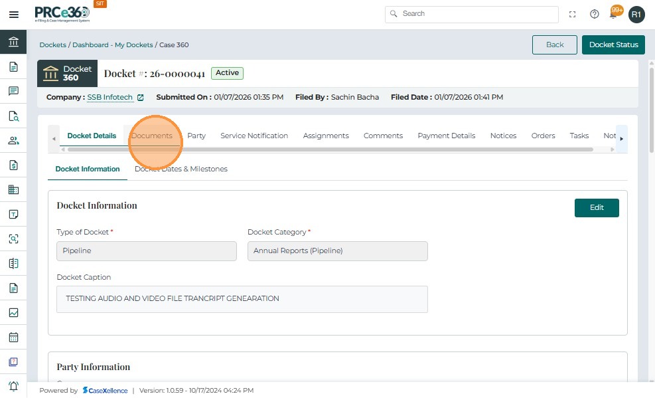Open the chart image sidebar icon
This screenshot has height=398, width=655.
(13, 312)
